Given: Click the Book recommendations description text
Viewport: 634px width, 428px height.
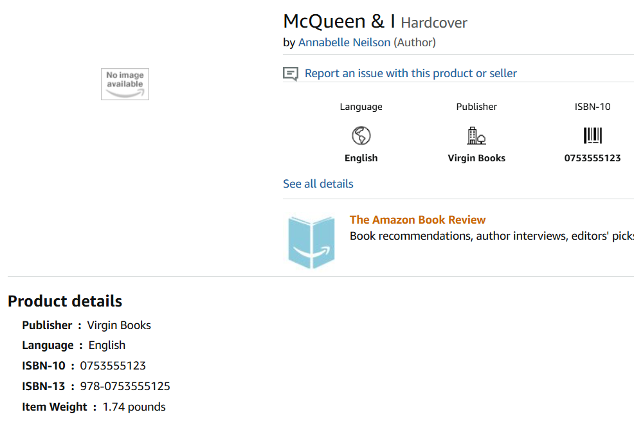Looking at the screenshot, I should coord(491,236).
